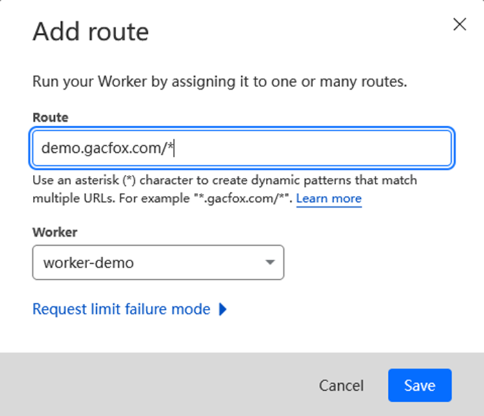Open the Learn more link
This screenshot has height=416, width=484.
tap(328, 199)
